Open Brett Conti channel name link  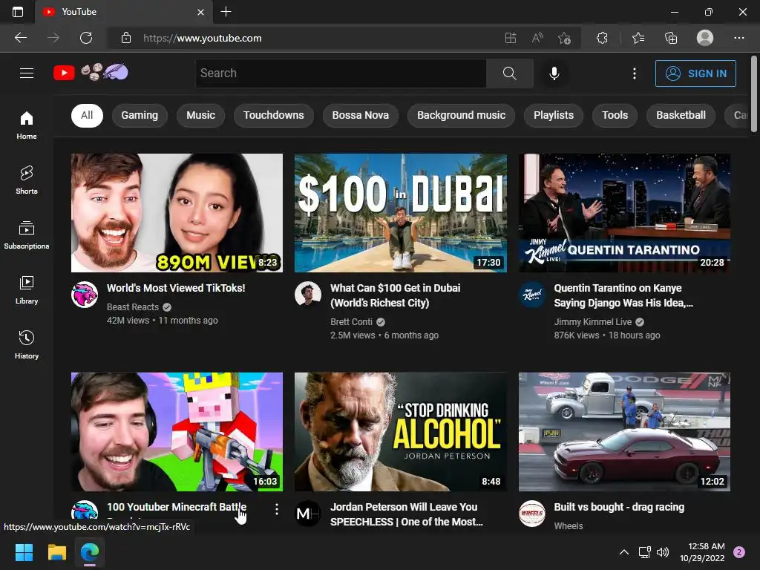pos(351,322)
